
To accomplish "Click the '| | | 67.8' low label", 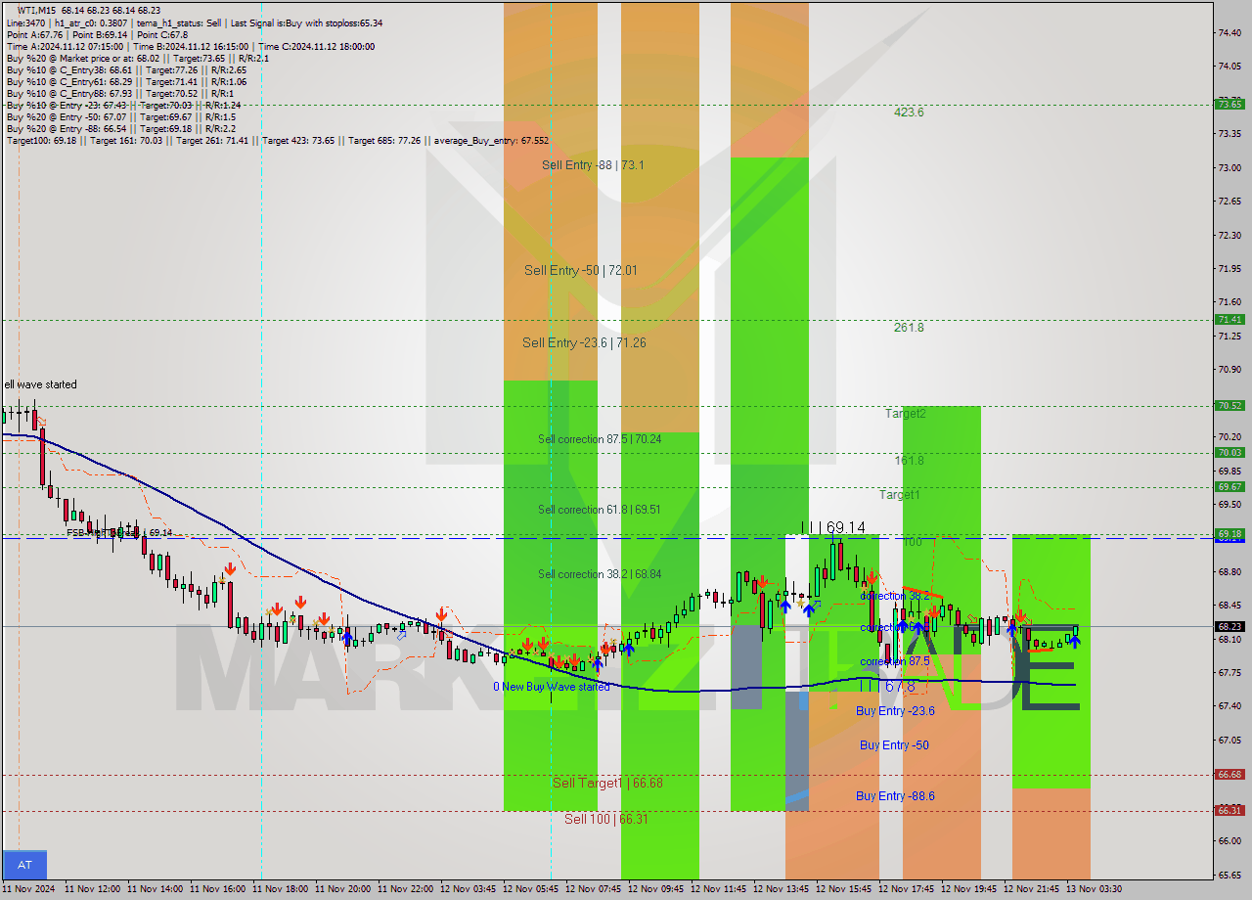I will click(888, 687).
